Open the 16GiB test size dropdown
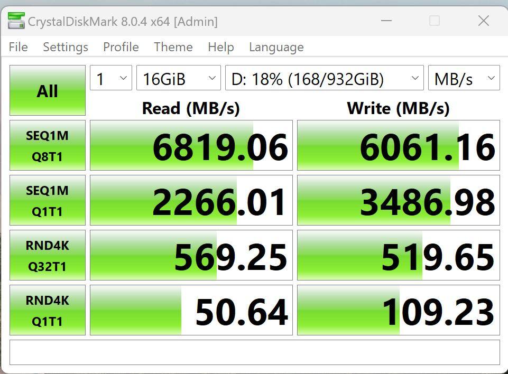 (179, 79)
